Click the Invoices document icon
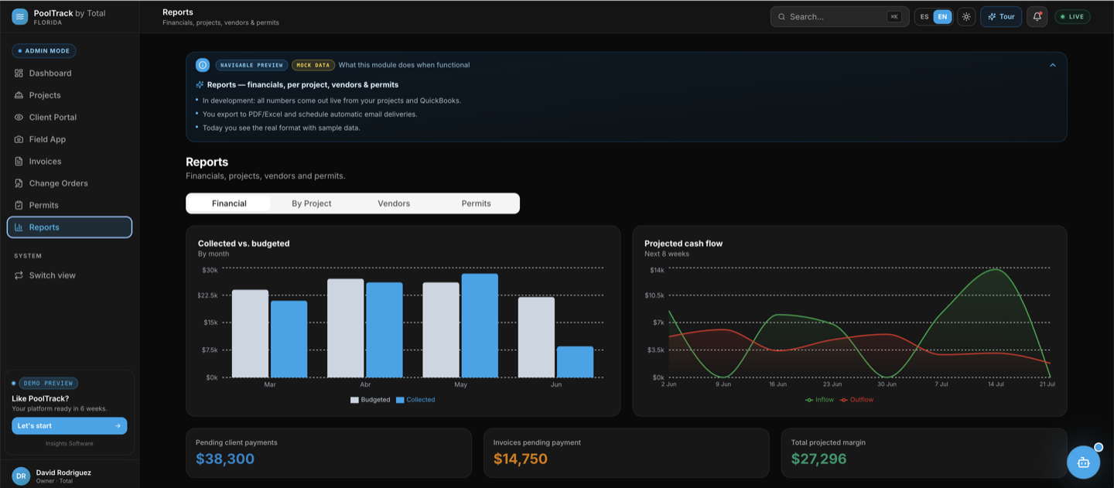Screen dimensions: 1114x488 [x=19, y=162]
